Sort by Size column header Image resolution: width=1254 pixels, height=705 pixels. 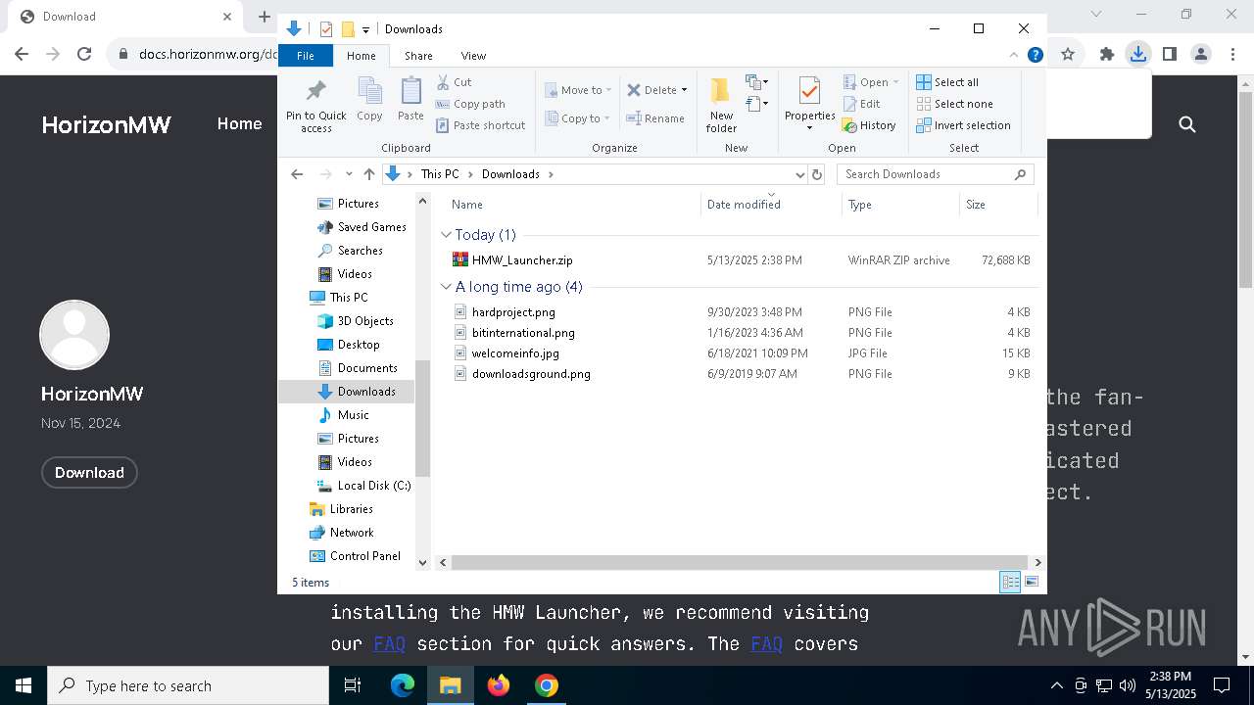point(997,205)
